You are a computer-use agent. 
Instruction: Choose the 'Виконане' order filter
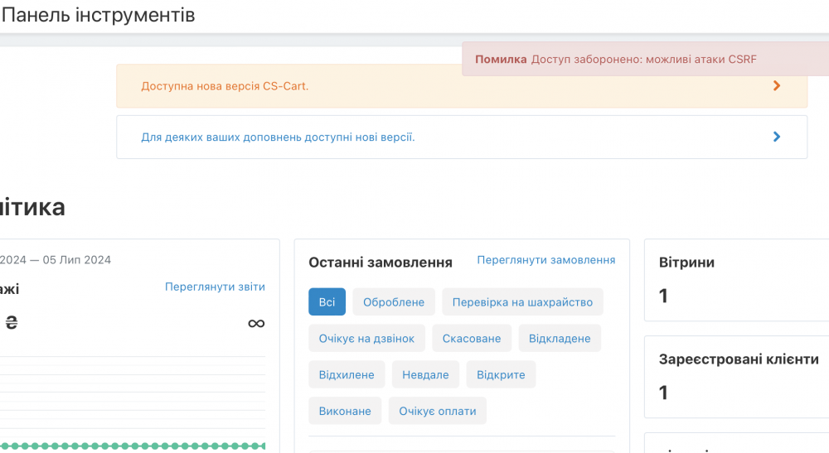pos(345,412)
